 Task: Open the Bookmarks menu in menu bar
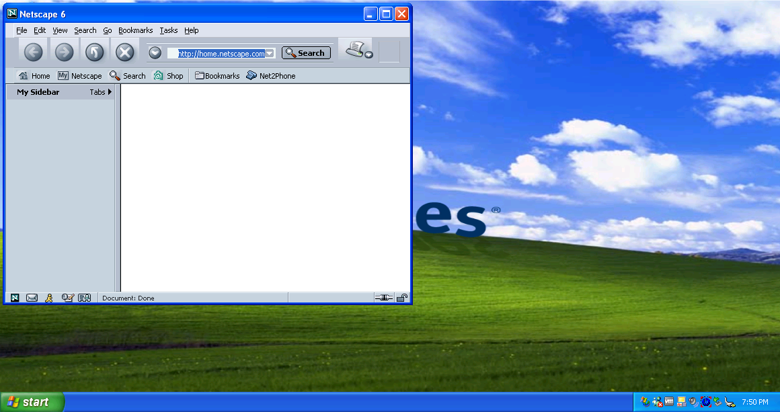pyautogui.click(x=135, y=30)
